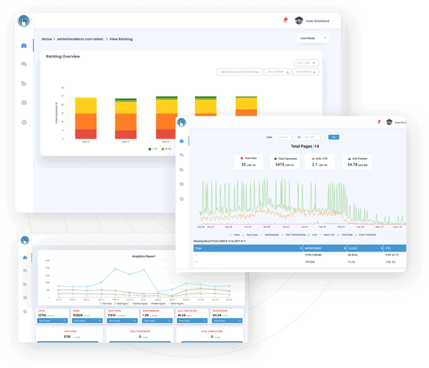Open the folder icon in the Ranking panel sidebar
429x368 pixels.
point(24,84)
